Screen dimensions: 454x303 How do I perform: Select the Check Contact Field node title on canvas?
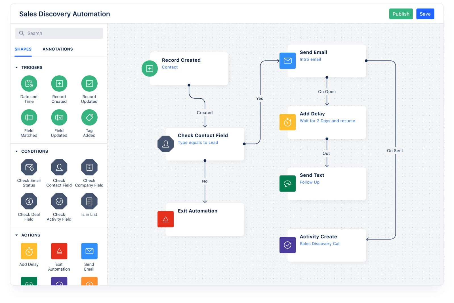203,135
